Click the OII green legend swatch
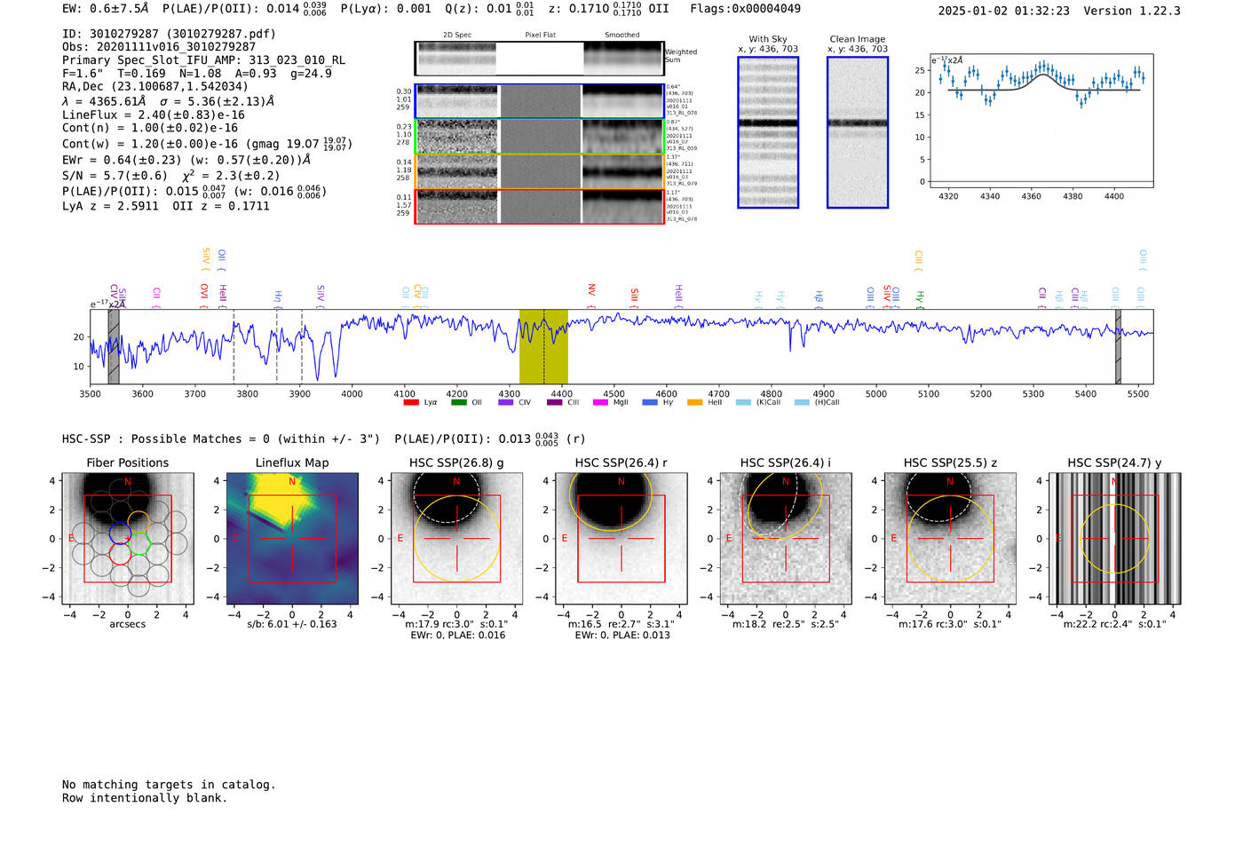This screenshot has height=846, width=1243. tap(458, 402)
